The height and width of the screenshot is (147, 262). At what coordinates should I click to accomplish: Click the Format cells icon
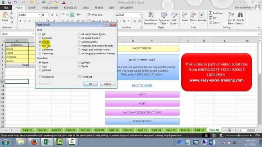(202, 15)
